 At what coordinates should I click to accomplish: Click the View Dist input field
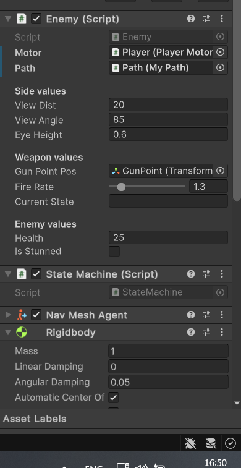pyautogui.click(x=168, y=104)
